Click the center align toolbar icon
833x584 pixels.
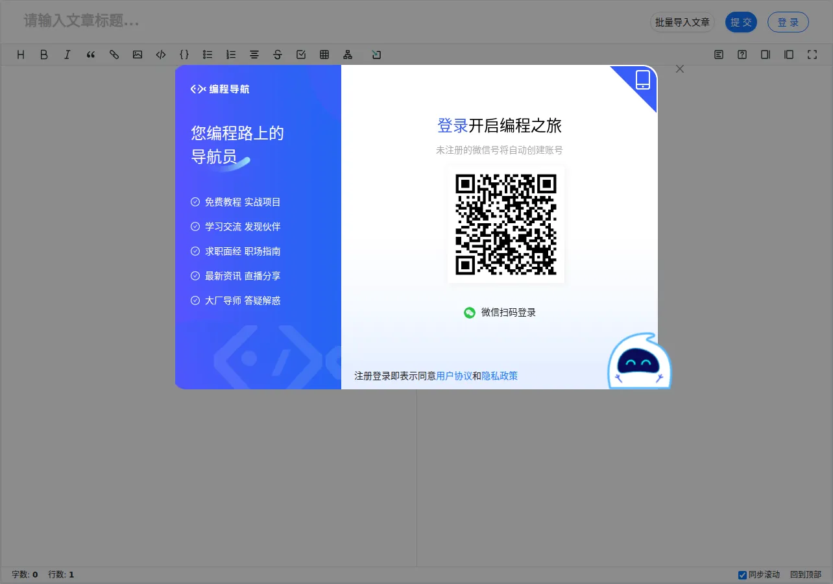(x=254, y=55)
